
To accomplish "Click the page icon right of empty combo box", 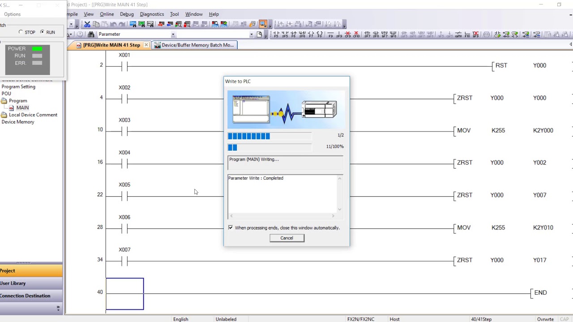I will point(259,34).
